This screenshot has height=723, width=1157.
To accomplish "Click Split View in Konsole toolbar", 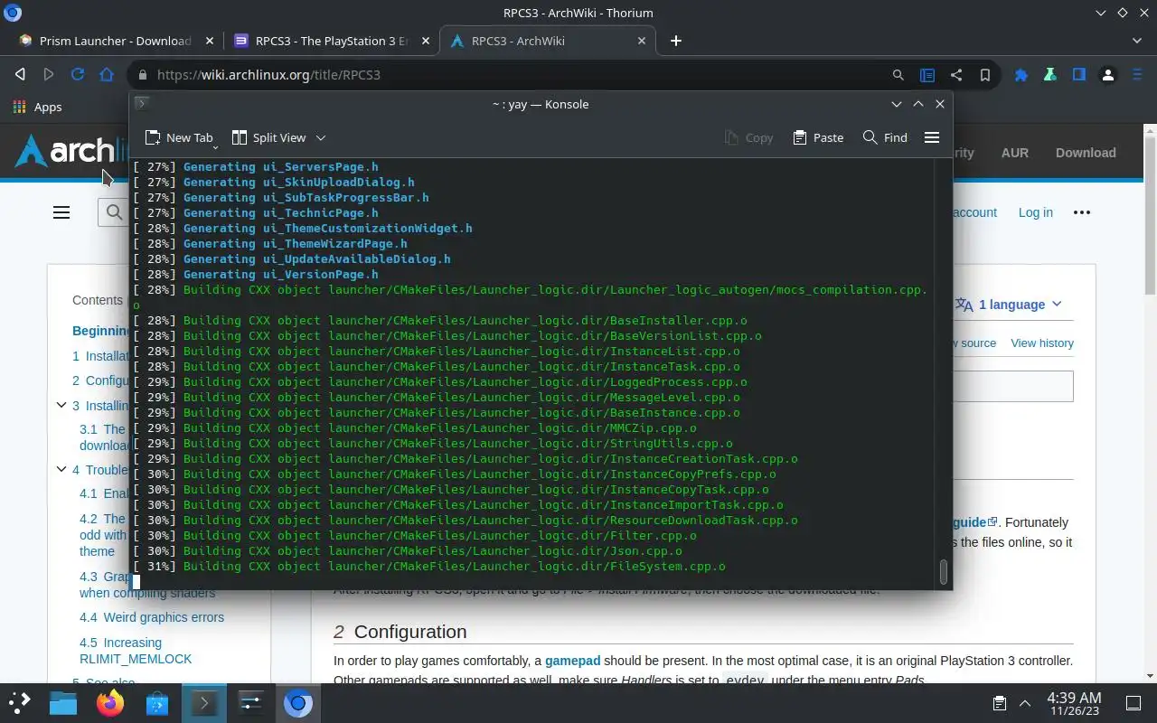I will (x=269, y=137).
